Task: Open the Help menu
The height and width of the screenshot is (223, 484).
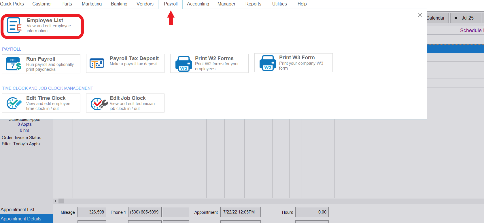Action: pos(302,4)
